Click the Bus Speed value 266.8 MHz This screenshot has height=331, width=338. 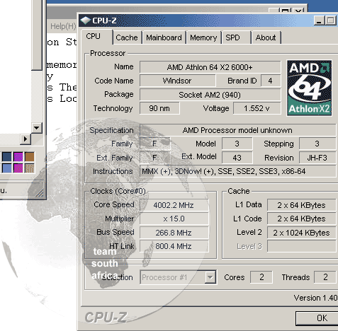(174, 233)
